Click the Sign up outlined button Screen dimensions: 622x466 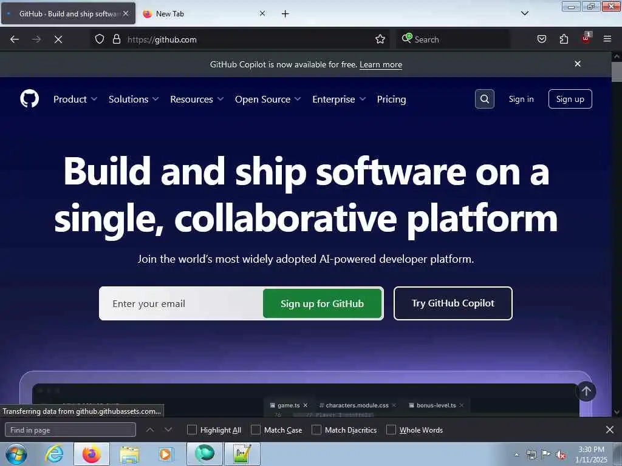tap(570, 99)
